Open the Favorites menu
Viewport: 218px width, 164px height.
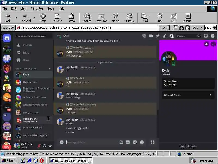click(37, 8)
